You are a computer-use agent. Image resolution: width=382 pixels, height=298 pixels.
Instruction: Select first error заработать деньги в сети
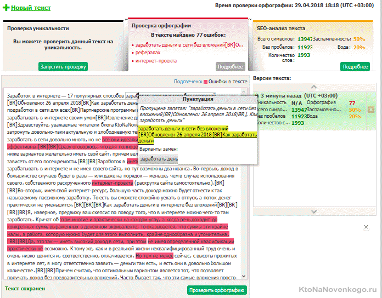(x=189, y=45)
